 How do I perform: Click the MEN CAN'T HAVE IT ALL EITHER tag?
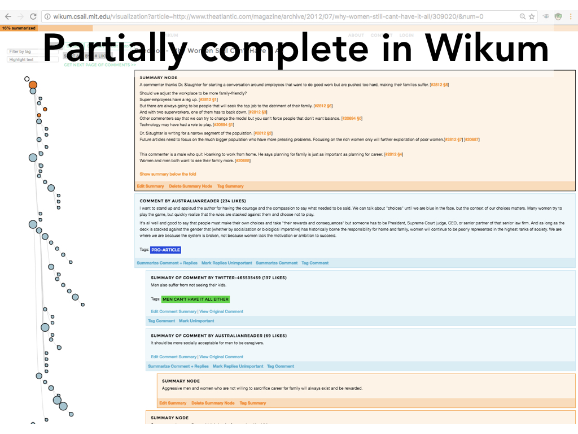pos(195,300)
